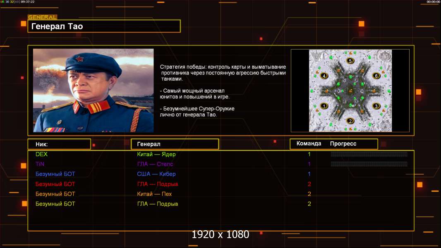Select start position 1 on the minimap
The image size is (441, 248).
324,106
